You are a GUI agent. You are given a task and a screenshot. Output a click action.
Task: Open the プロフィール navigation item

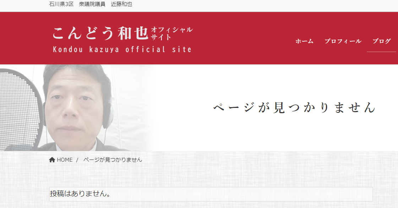pos(343,41)
